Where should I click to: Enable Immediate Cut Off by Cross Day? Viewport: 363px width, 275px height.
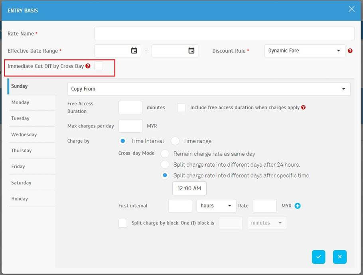[x=99, y=66]
